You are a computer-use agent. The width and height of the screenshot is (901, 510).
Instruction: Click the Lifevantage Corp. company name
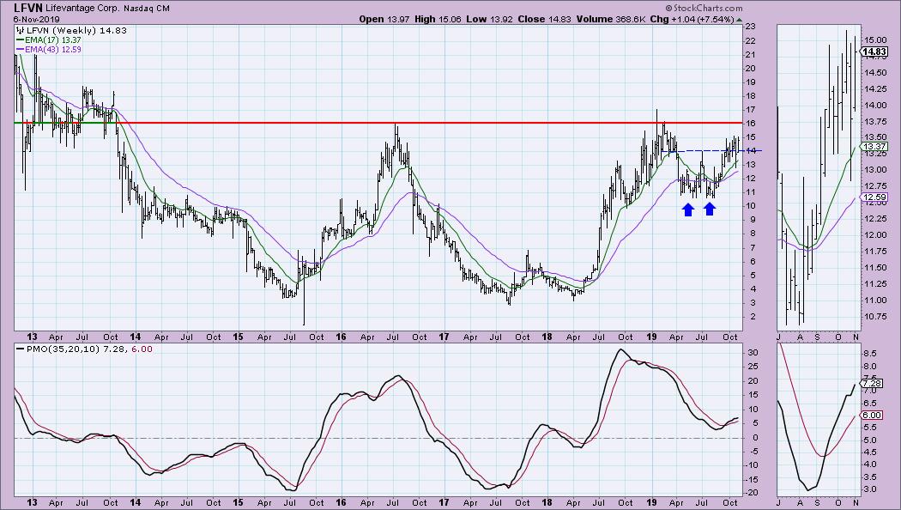pos(82,9)
